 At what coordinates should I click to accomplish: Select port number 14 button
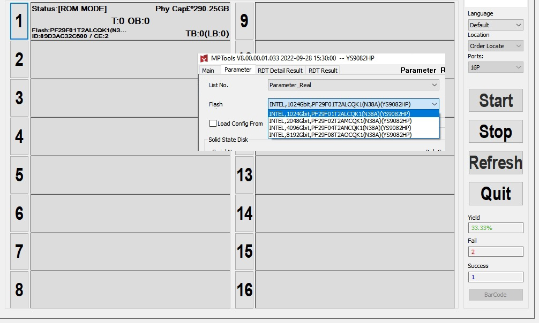point(244,213)
